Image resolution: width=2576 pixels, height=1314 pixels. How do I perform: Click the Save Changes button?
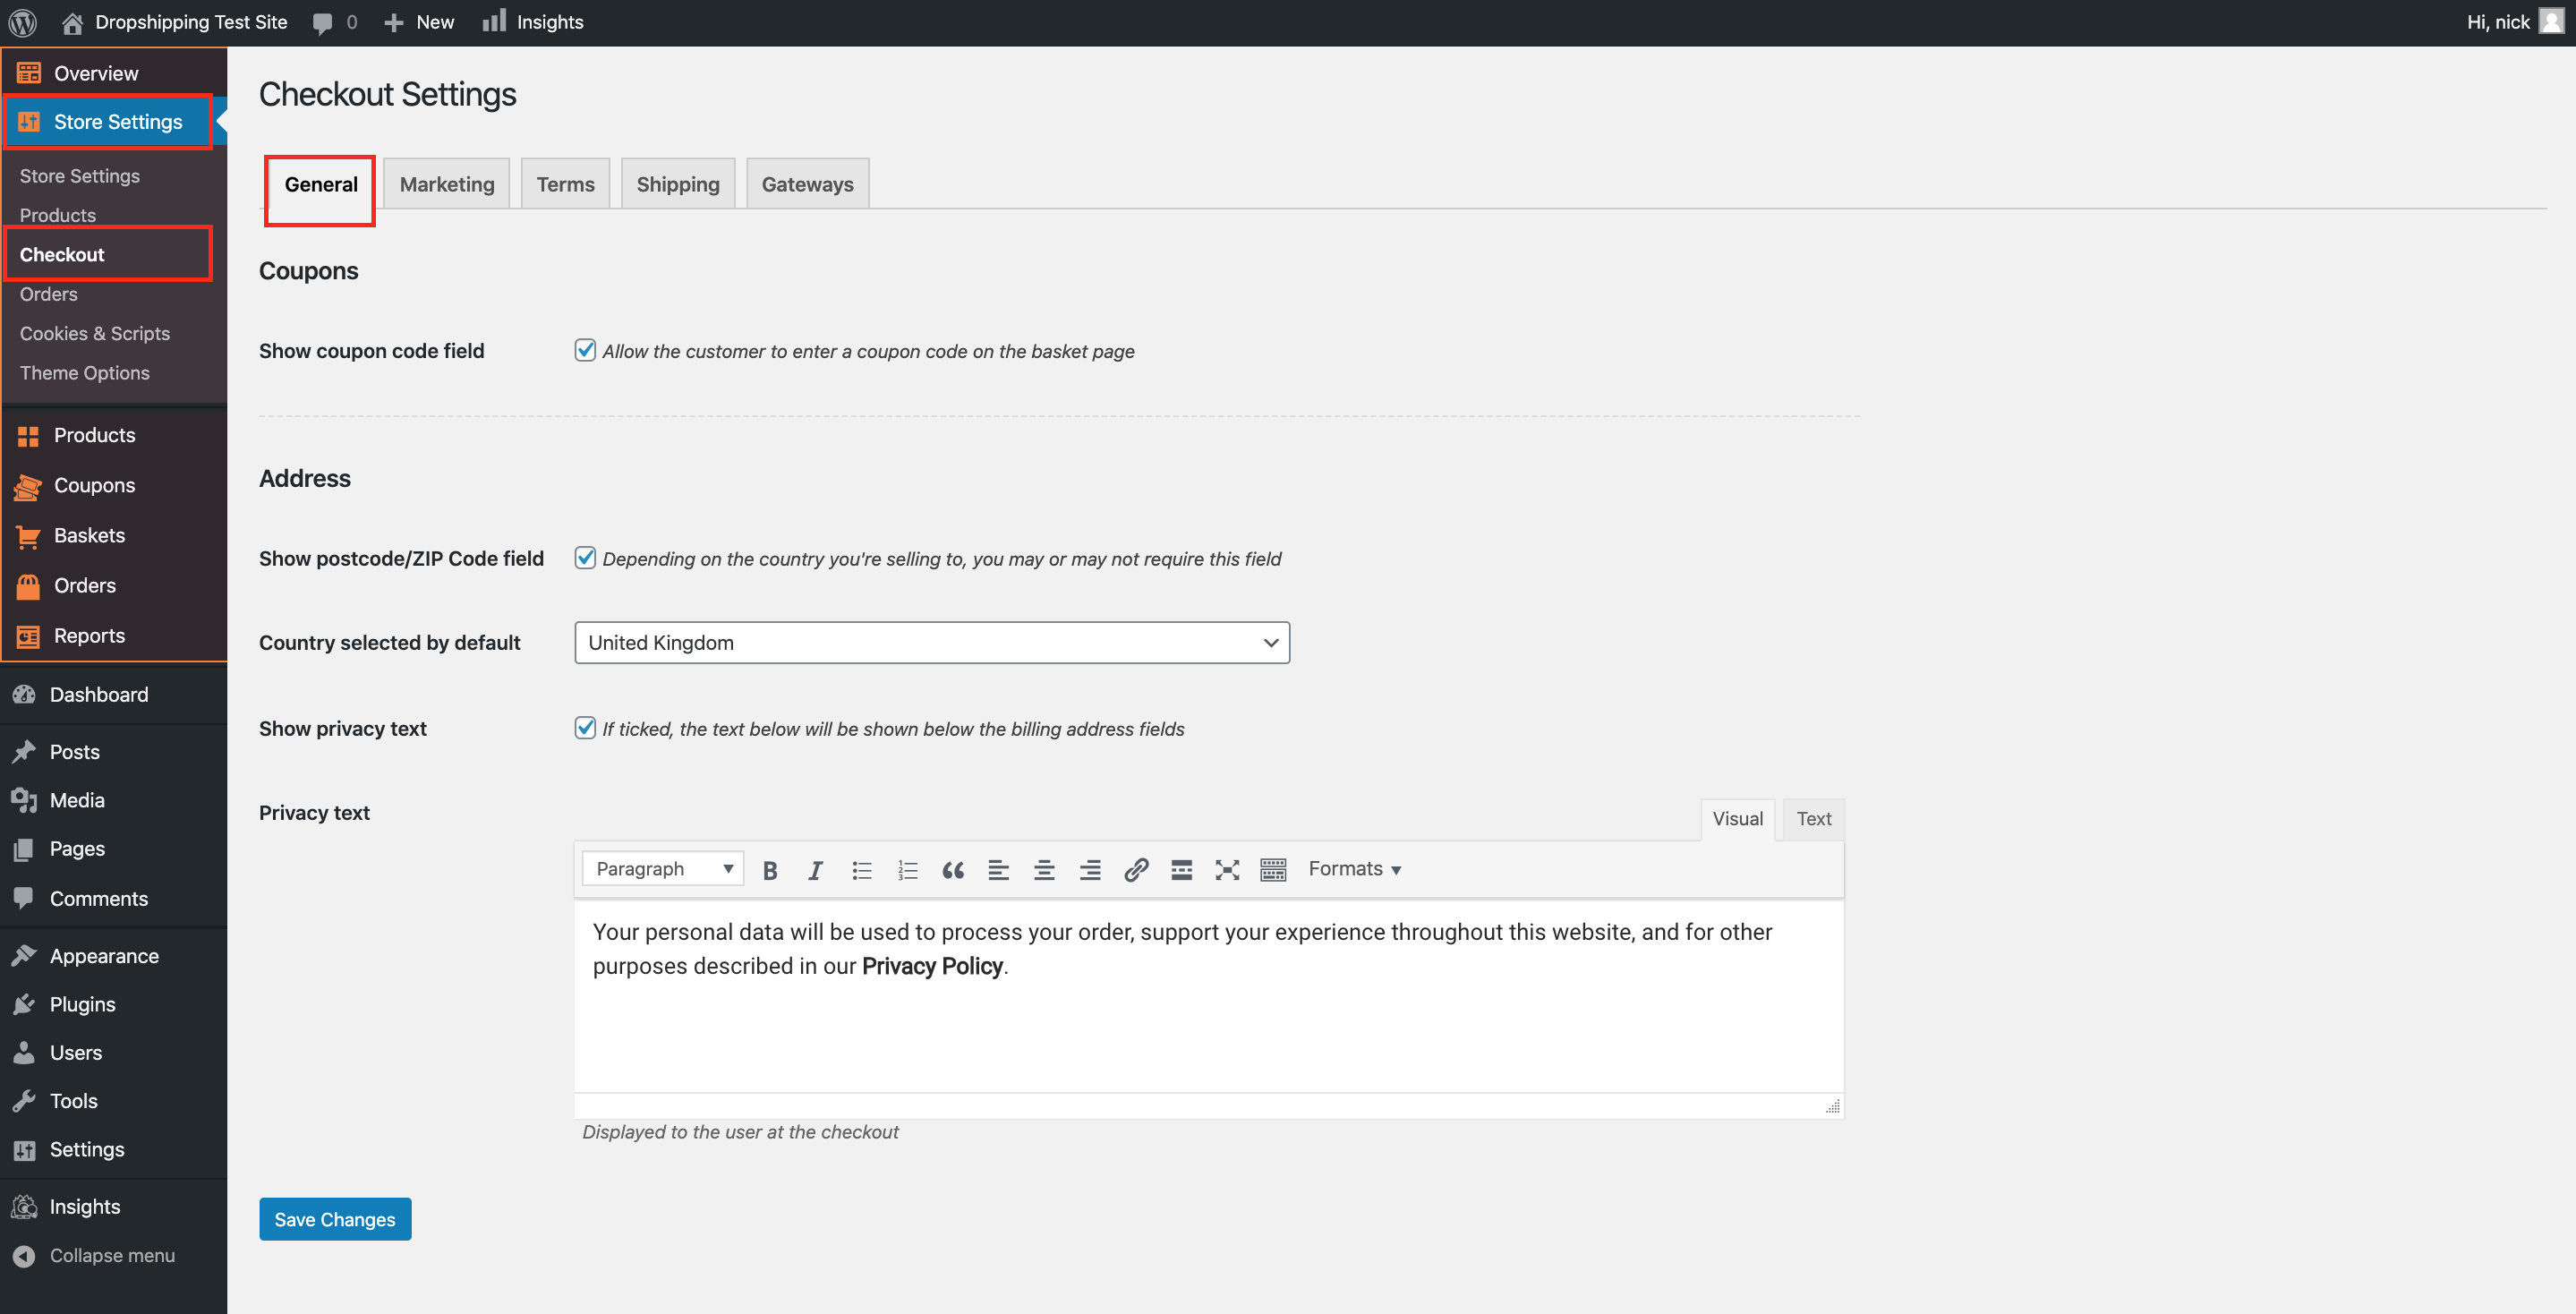click(334, 1219)
